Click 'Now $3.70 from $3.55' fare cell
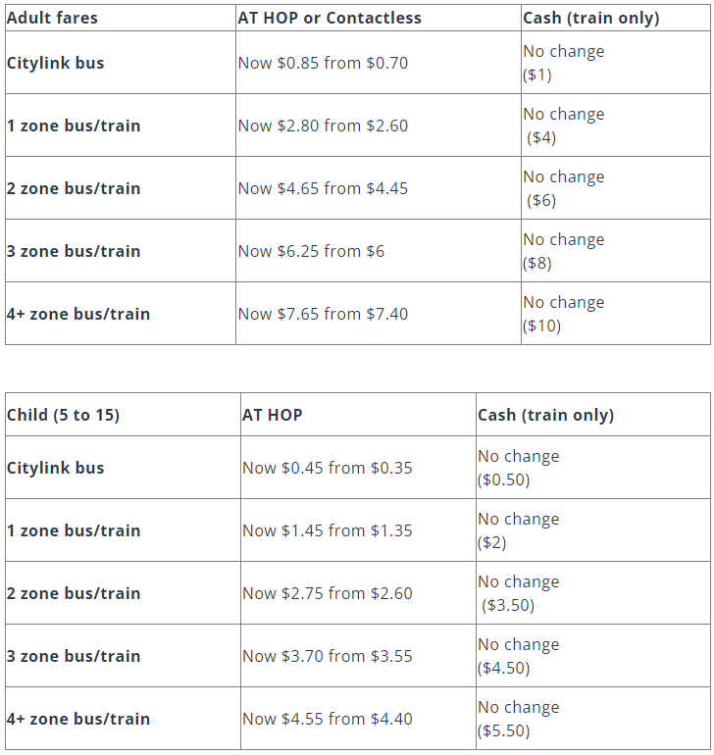This screenshot has height=755, width=714. pos(328,656)
